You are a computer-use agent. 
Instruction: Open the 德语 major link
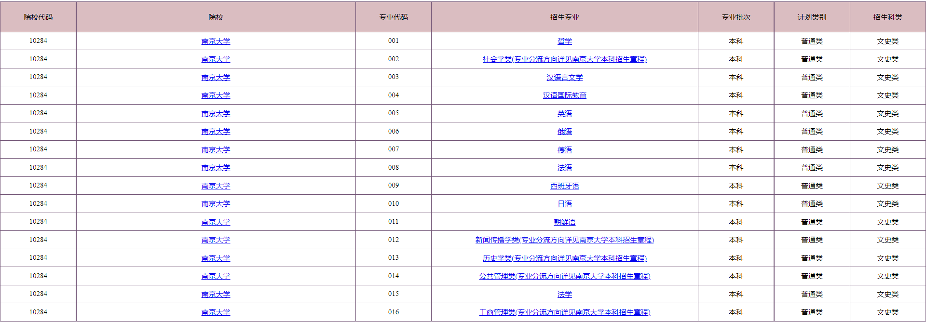pyautogui.click(x=564, y=150)
